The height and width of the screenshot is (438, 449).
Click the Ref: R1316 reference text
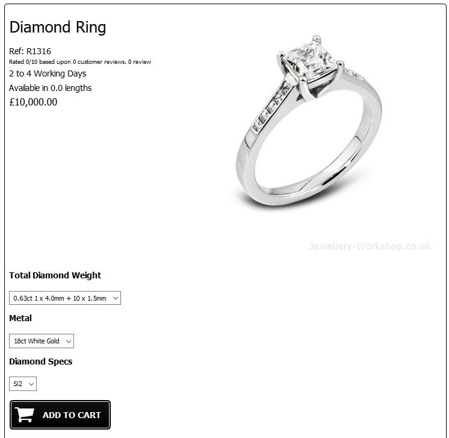click(30, 51)
